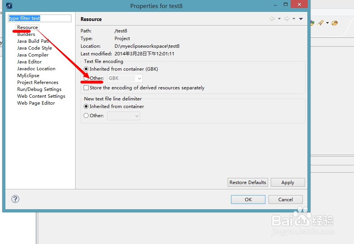Click the flashlight search icon in Eclipse toolbar
This screenshot has width=354, height=244.
[320, 23]
